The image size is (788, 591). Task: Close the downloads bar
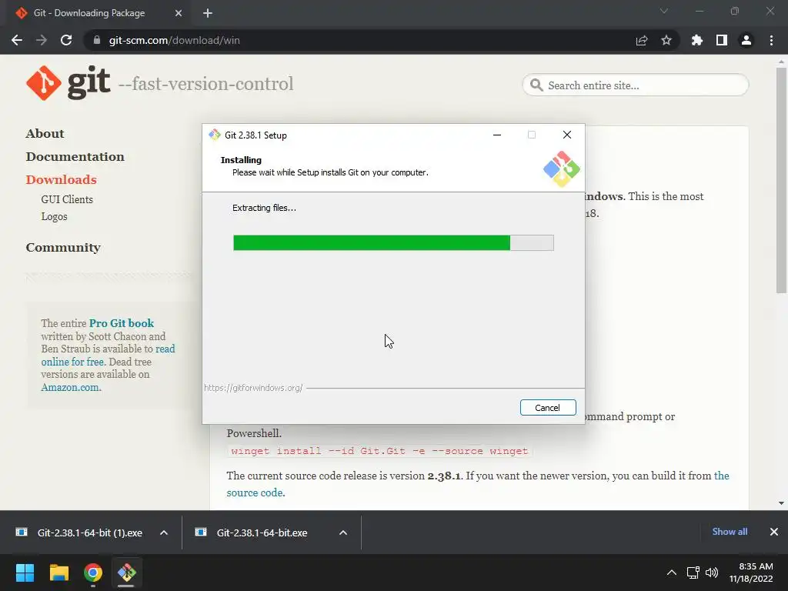tap(774, 532)
